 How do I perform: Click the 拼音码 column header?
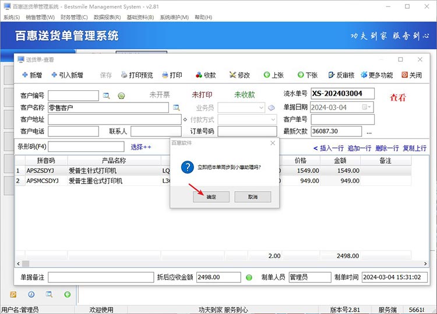point(46,160)
